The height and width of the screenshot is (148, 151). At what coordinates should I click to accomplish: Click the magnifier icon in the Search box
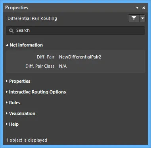11,31
